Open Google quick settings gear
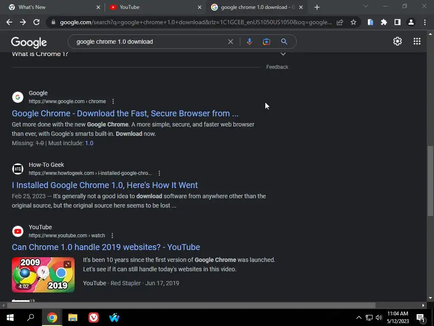Viewport: 434px width, 326px height. [398, 41]
